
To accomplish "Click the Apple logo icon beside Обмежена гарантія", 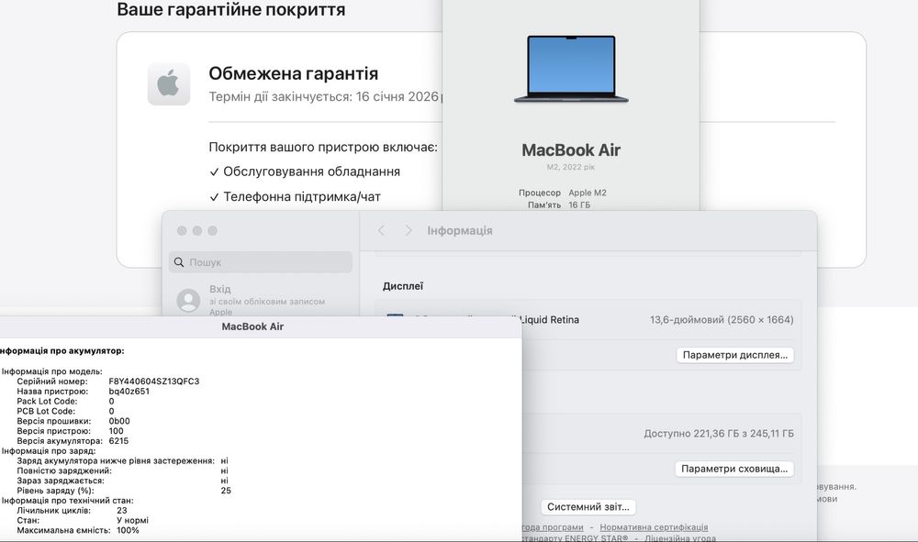I will pos(169,84).
